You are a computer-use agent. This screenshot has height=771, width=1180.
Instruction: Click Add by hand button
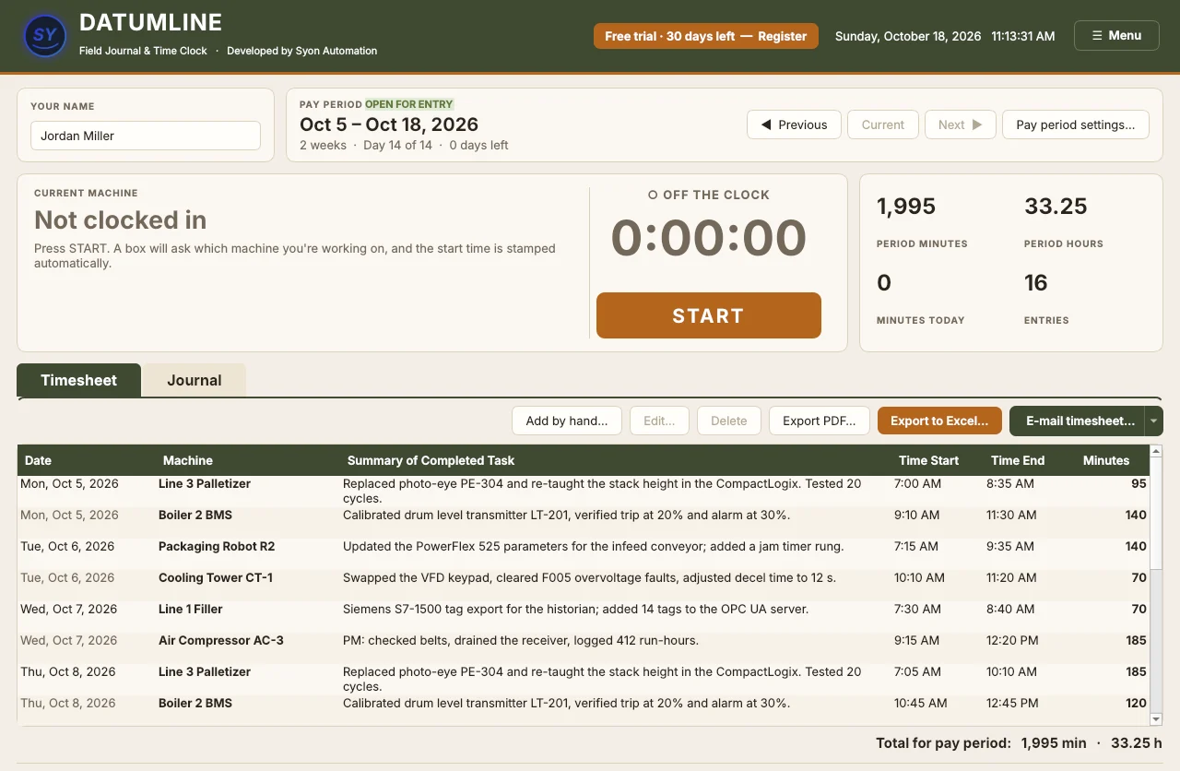567,421
